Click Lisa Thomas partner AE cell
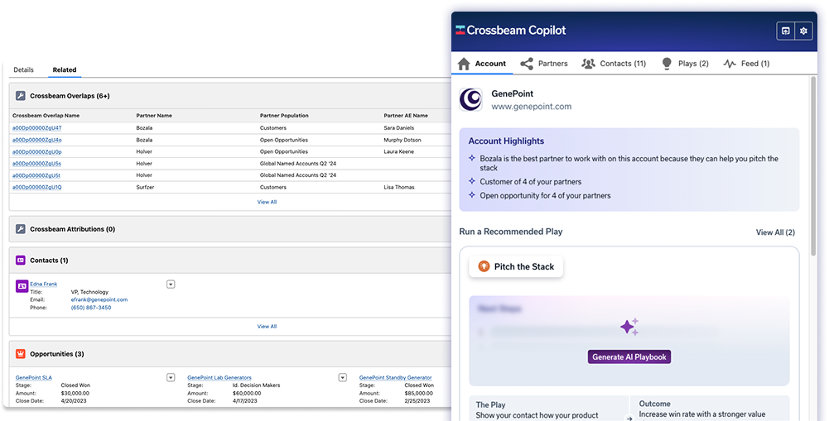 pos(399,187)
